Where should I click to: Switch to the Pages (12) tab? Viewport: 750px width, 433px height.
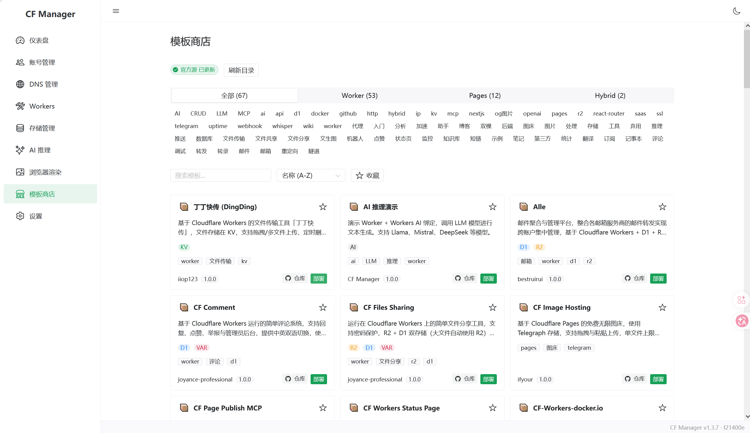(485, 95)
